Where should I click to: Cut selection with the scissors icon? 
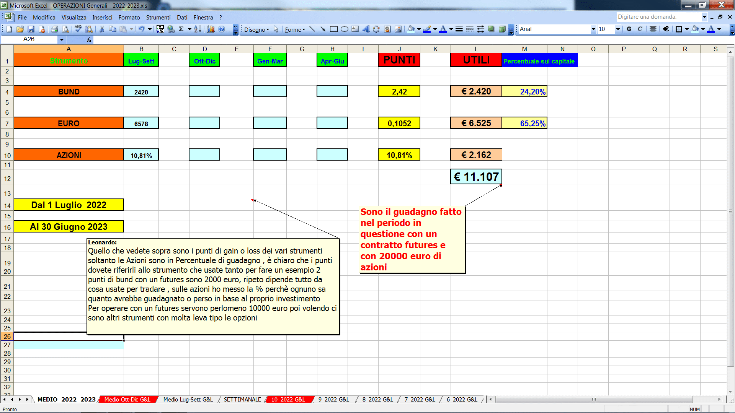(102, 29)
